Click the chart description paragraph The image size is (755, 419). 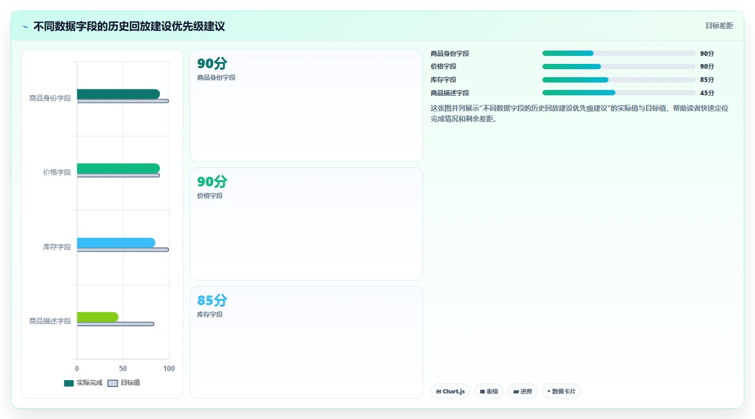coord(580,113)
